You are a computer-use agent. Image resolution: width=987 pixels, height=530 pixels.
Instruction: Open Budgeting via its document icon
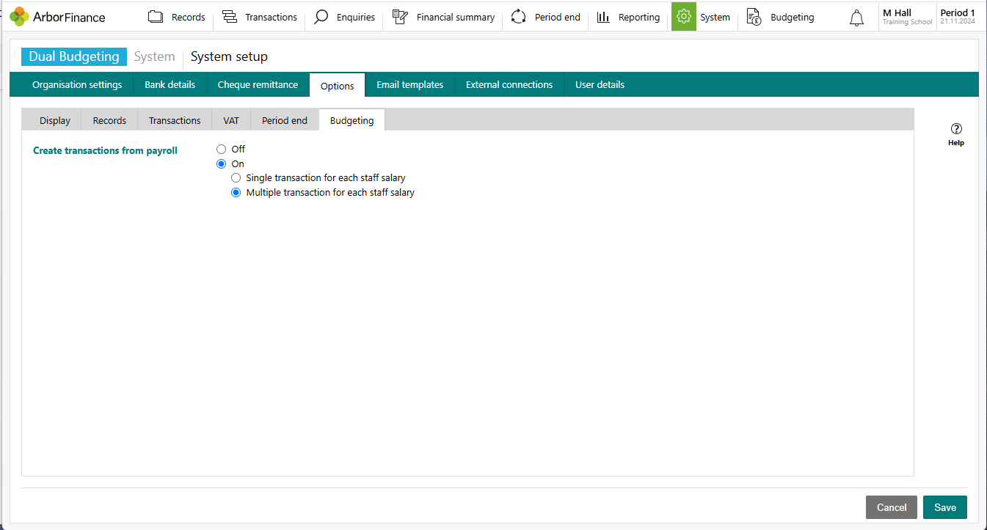pyautogui.click(x=754, y=16)
